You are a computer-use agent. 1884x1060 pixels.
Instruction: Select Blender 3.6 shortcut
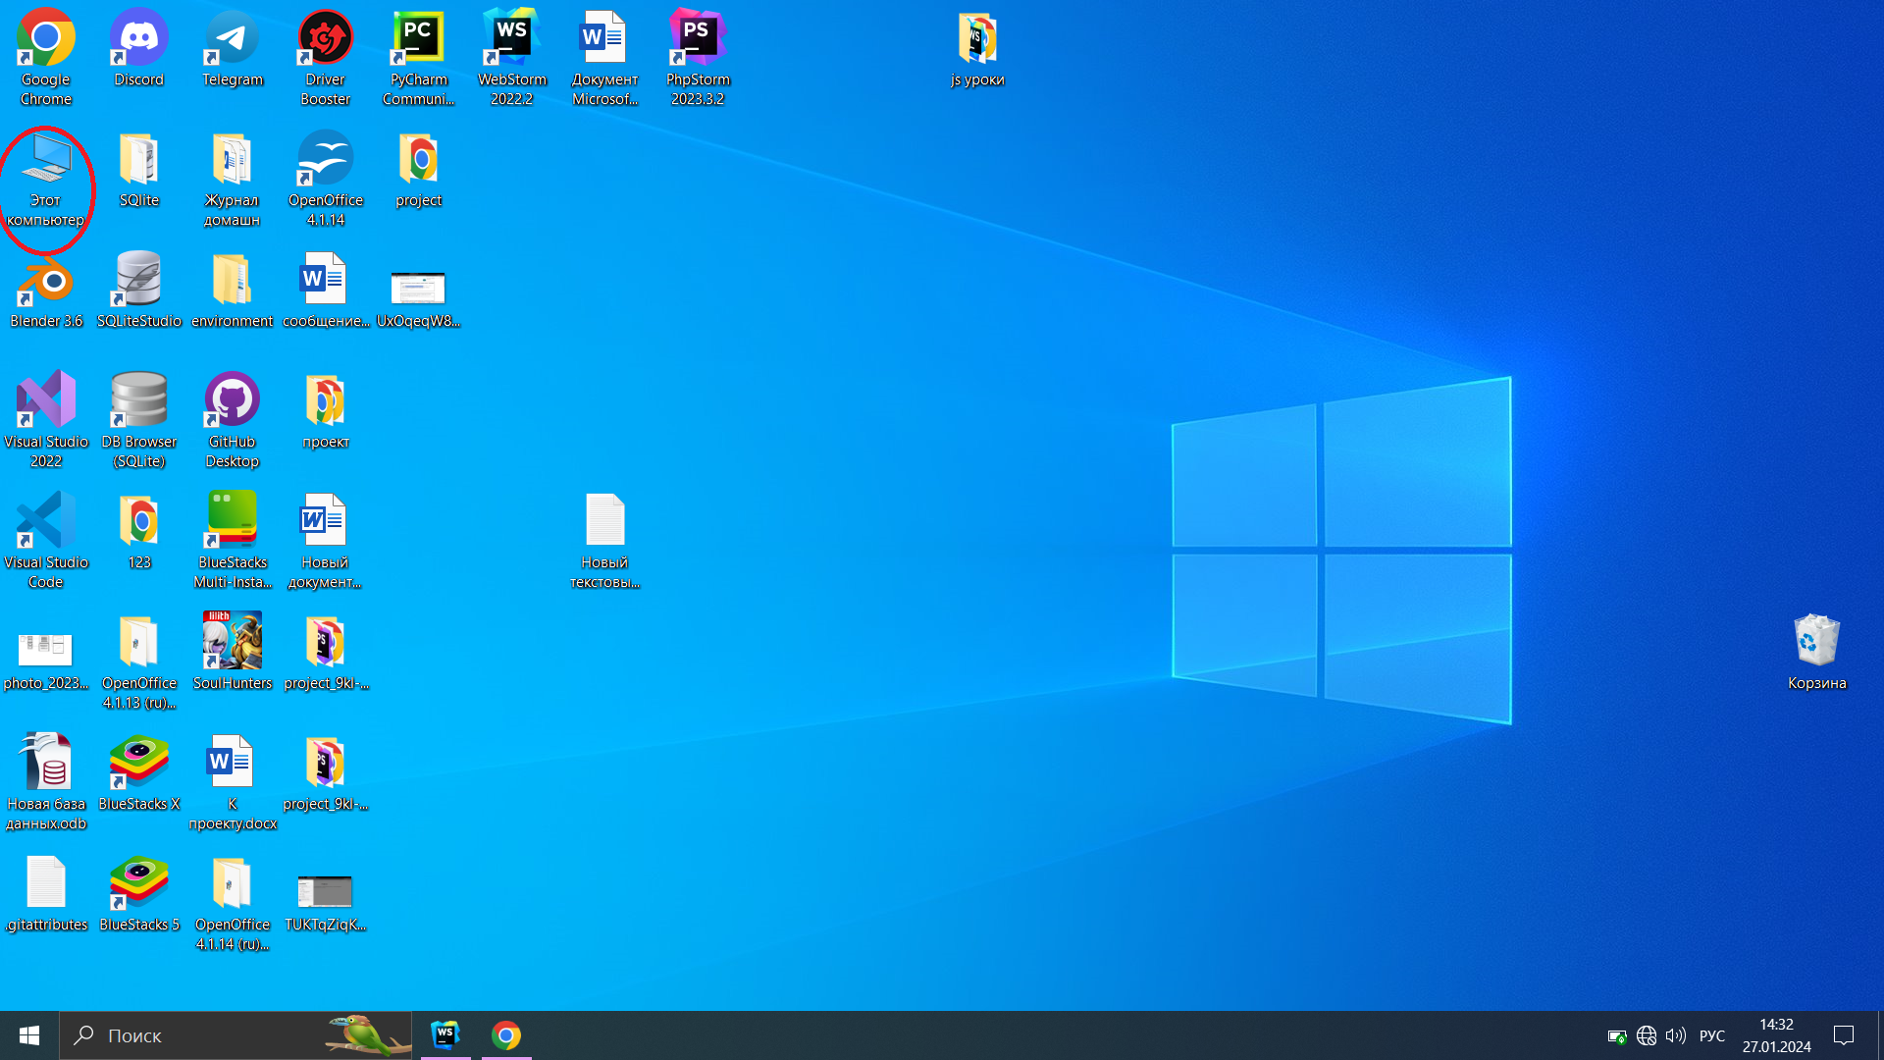tap(46, 291)
